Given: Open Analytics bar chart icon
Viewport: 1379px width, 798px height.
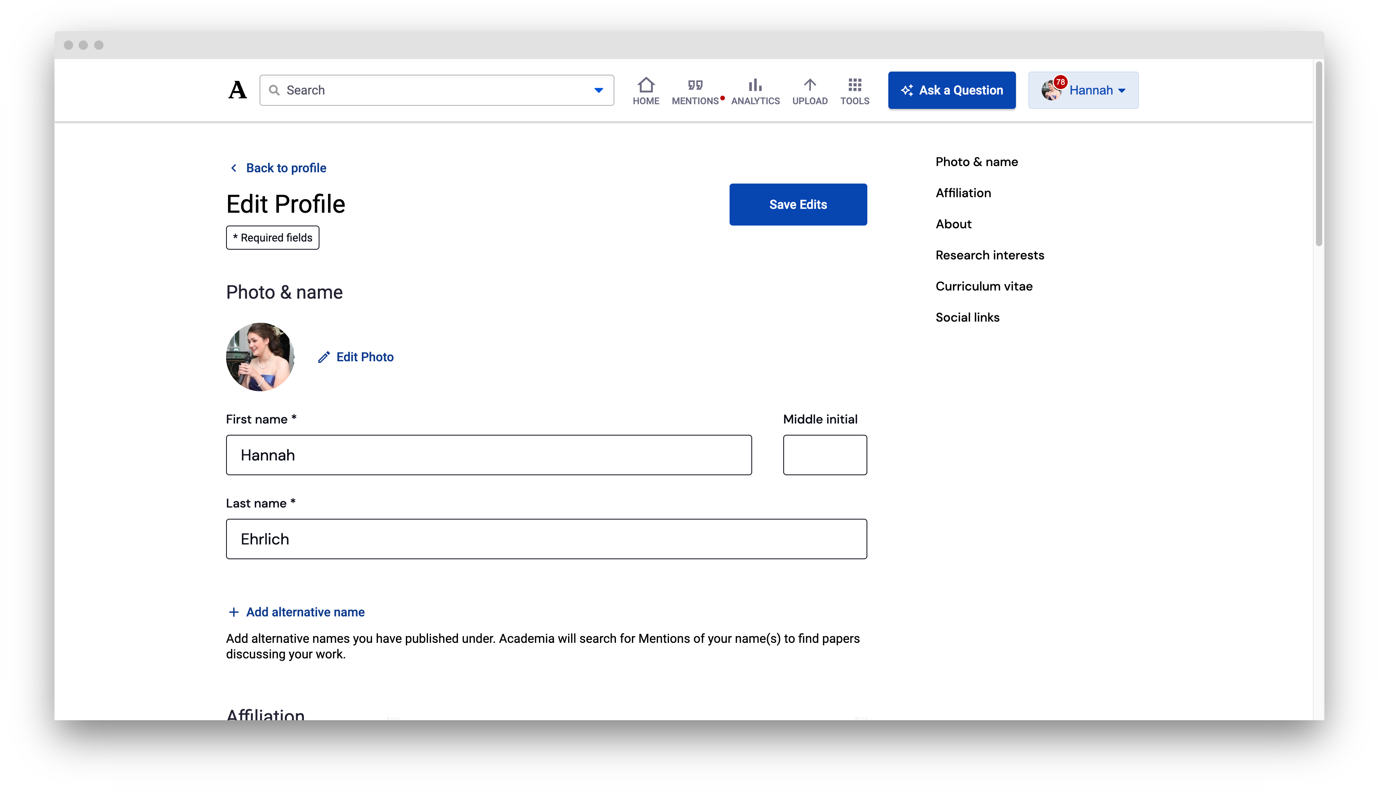Looking at the screenshot, I should 755,85.
